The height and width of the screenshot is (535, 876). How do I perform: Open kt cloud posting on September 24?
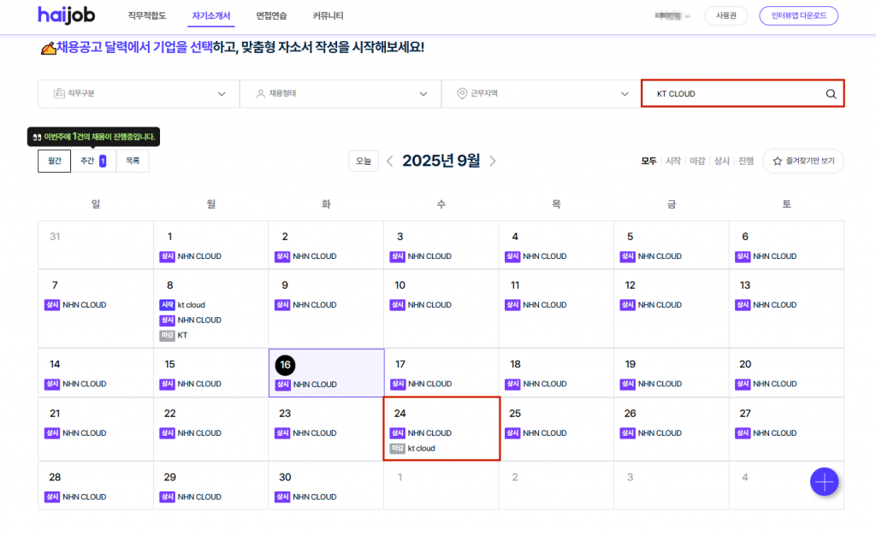[421, 448]
